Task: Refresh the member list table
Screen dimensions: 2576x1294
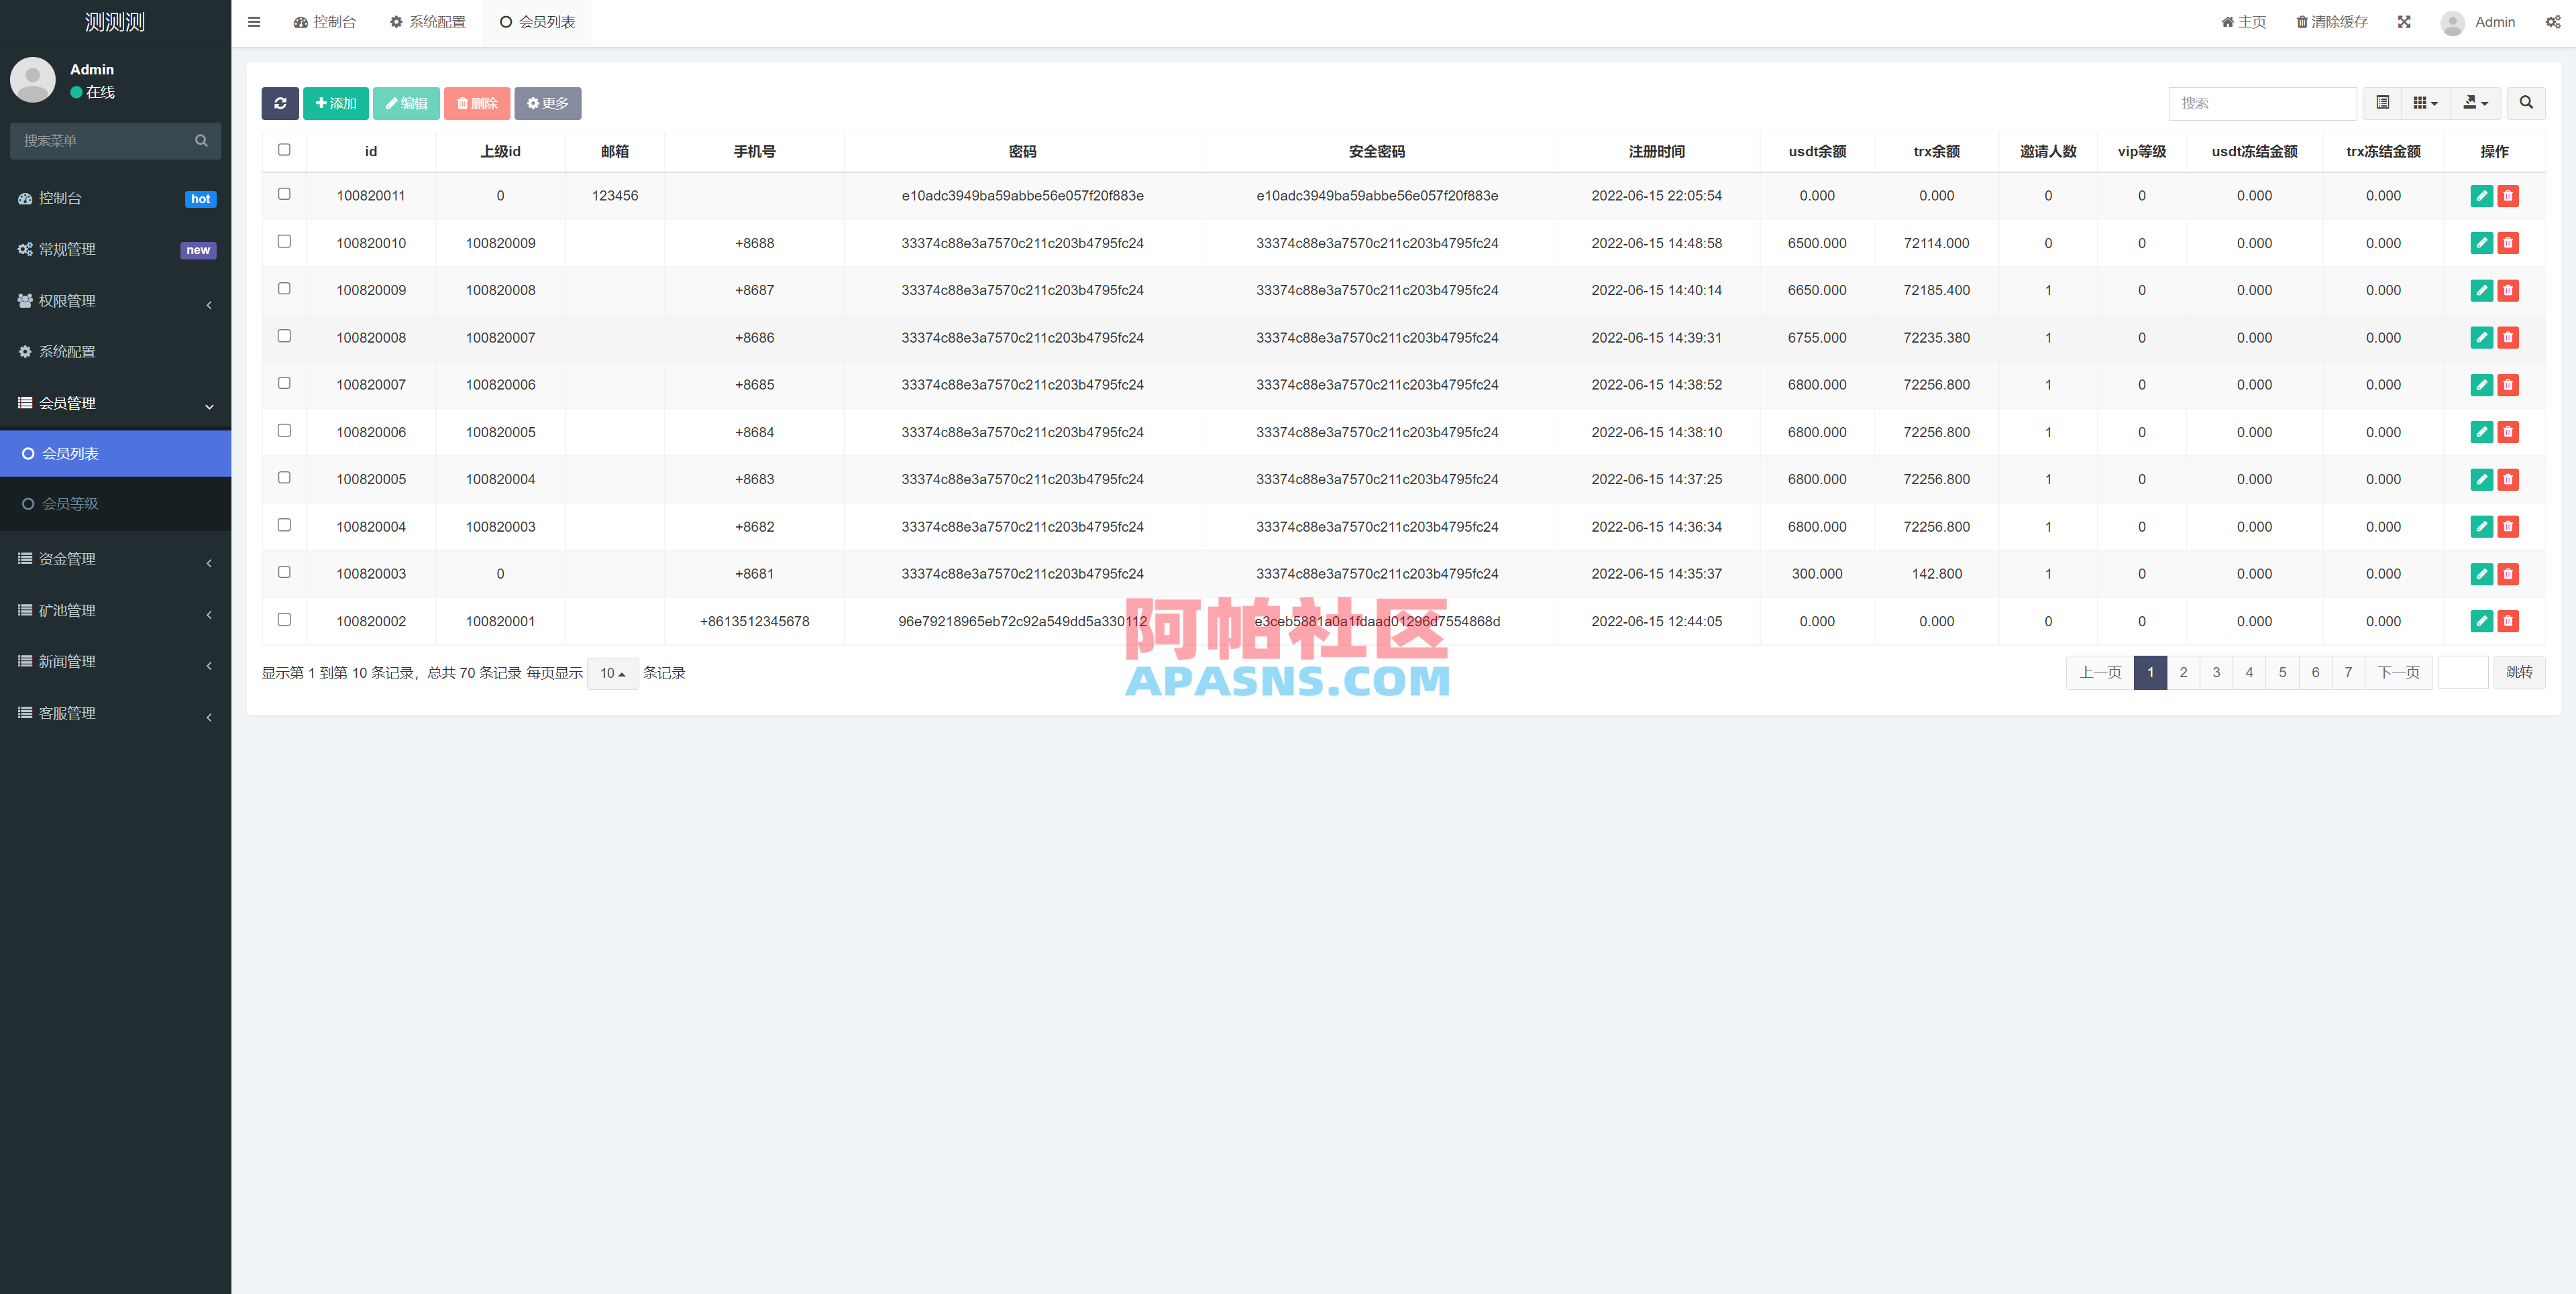Action: [x=281, y=103]
